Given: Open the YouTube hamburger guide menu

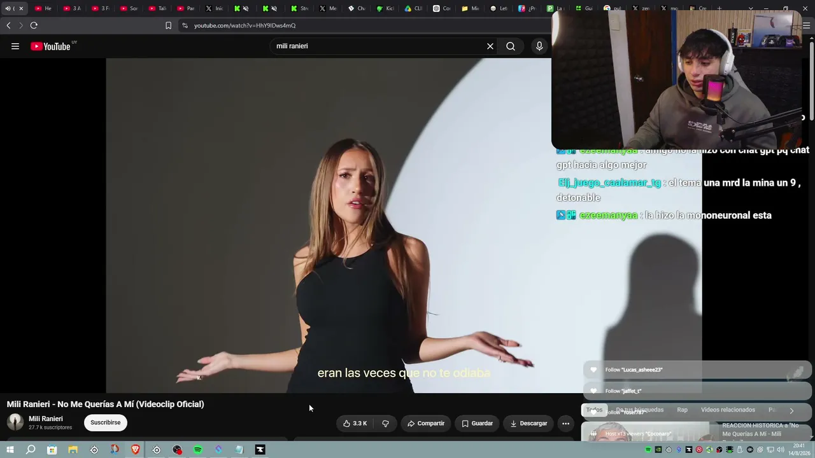Looking at the screenshot, I should tap(15, 46).
